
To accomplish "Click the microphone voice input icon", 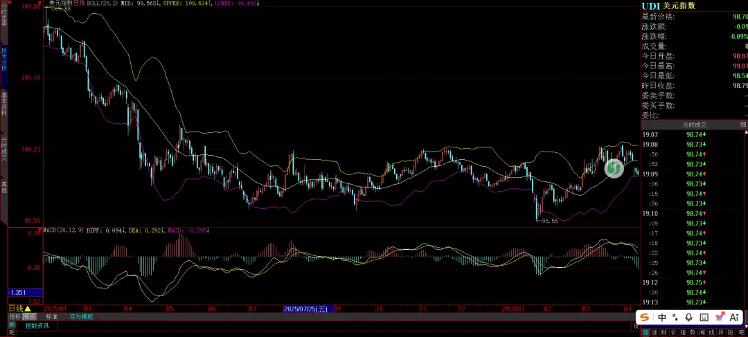I will [x=688, y=317].
